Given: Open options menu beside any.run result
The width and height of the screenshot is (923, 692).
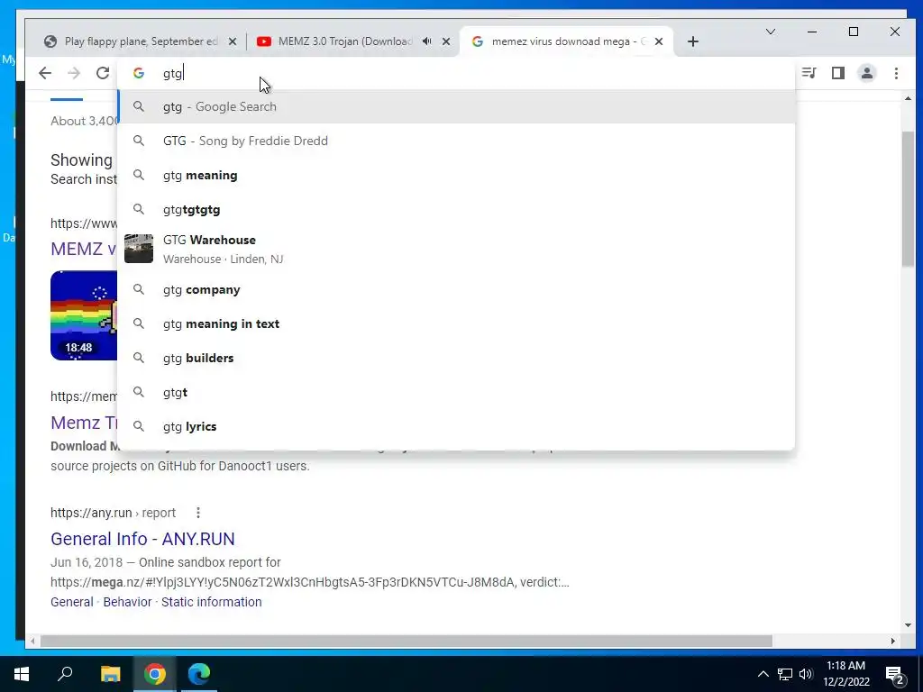Looking at the screenshot, I should tap(198, 513).
